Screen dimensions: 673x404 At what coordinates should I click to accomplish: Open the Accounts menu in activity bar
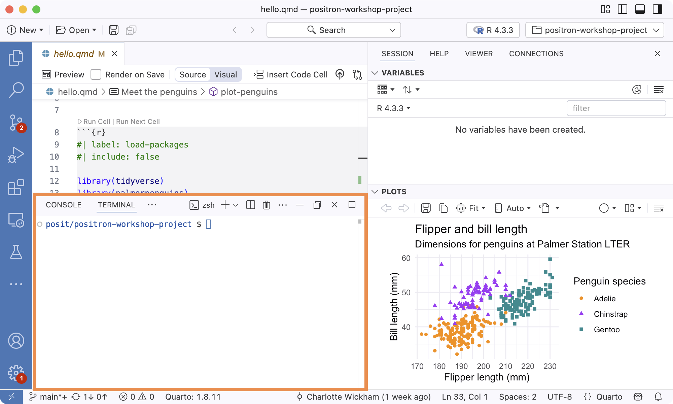tap(16, 341)
